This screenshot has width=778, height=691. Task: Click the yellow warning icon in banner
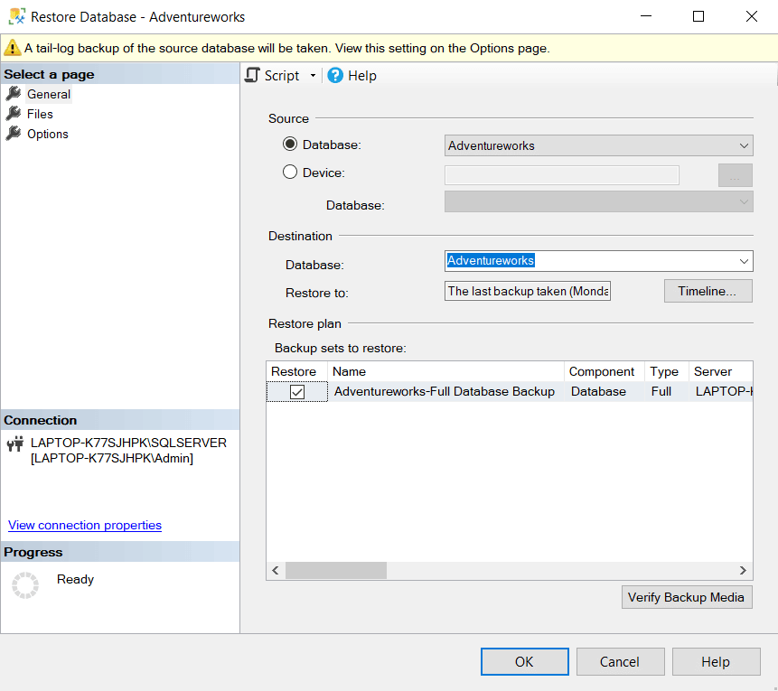(12, 48)
